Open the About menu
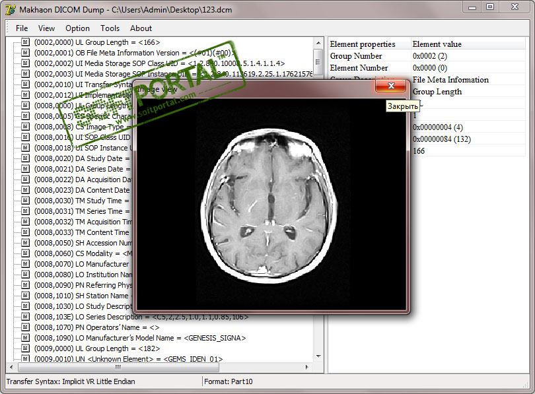 141,28
